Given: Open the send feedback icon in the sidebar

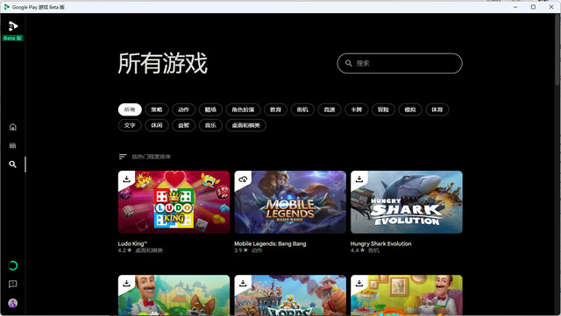Looking at the screenshot, I should point(13,284).
